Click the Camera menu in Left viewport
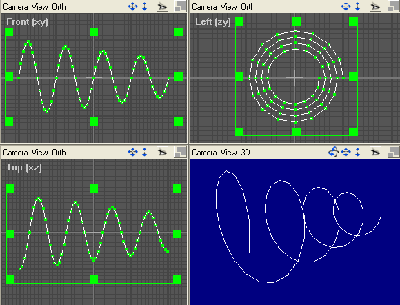 tap(204, 7)
